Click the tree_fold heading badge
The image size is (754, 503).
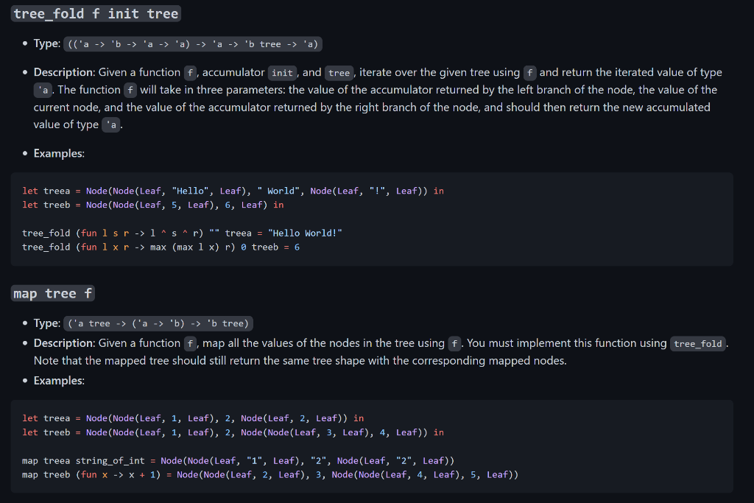click(x=95, y=13)
